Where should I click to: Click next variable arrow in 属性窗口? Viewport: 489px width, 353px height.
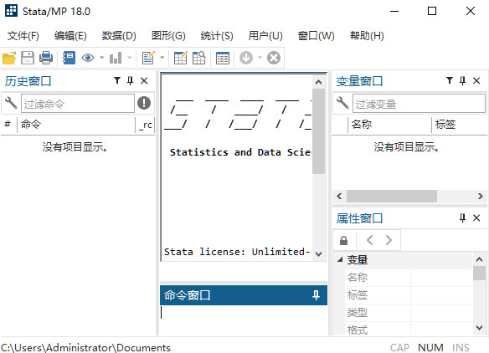pos(389,240)
